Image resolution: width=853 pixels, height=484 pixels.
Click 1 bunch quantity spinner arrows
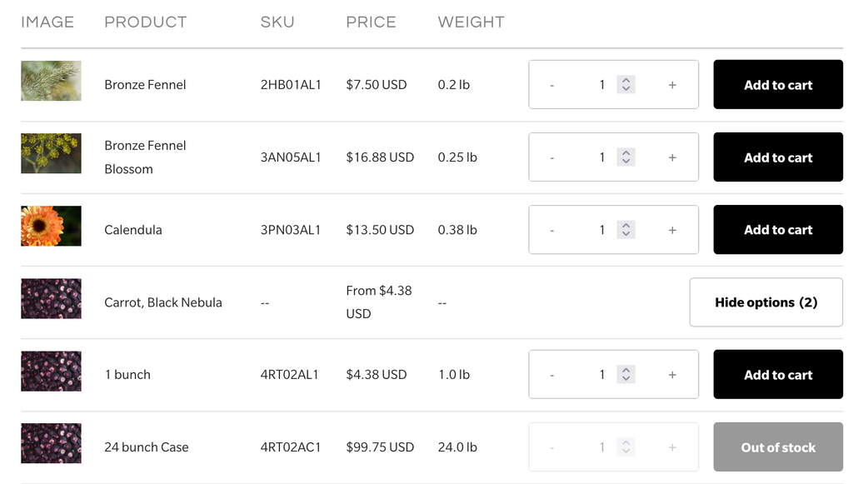(626, 375)
